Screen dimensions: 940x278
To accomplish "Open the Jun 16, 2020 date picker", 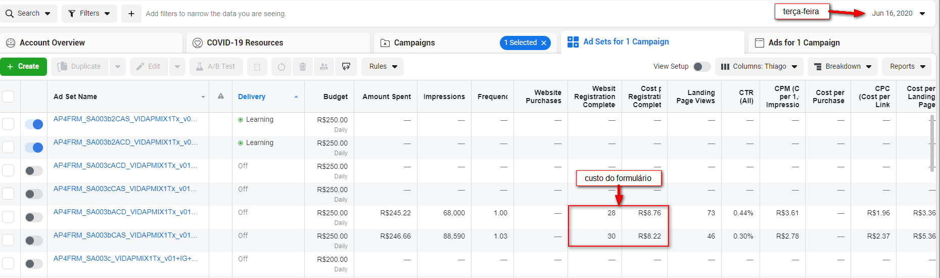I will pyautogui.click(x=899, y=14).
